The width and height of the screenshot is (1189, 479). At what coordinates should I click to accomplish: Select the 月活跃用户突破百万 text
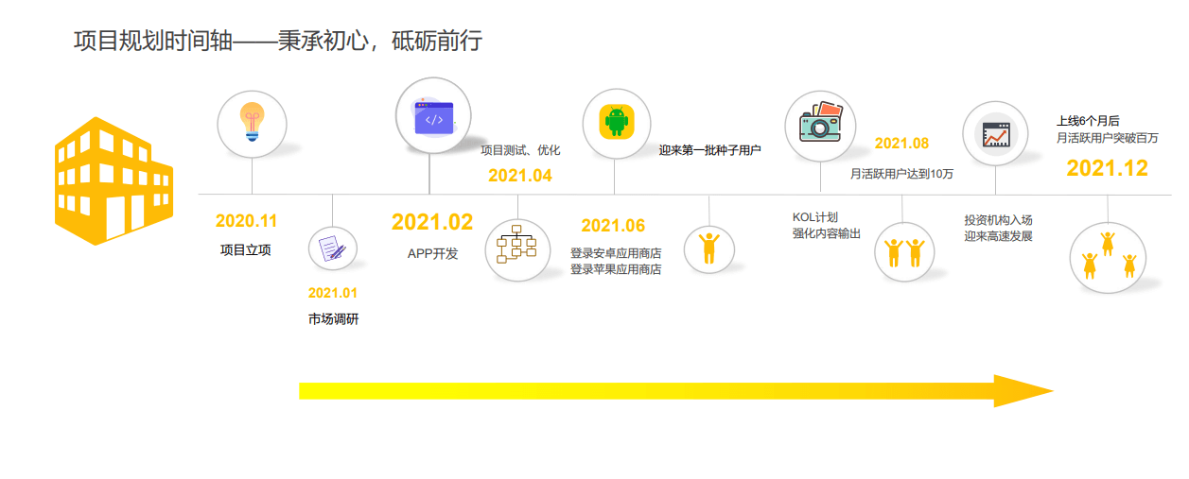1108,138
